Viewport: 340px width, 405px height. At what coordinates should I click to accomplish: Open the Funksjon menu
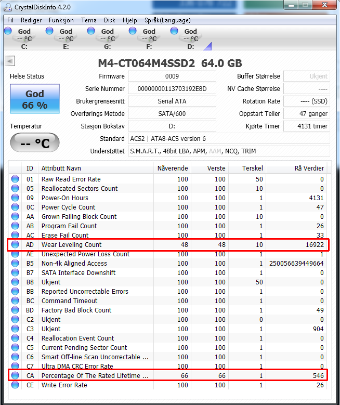point(61,20)
